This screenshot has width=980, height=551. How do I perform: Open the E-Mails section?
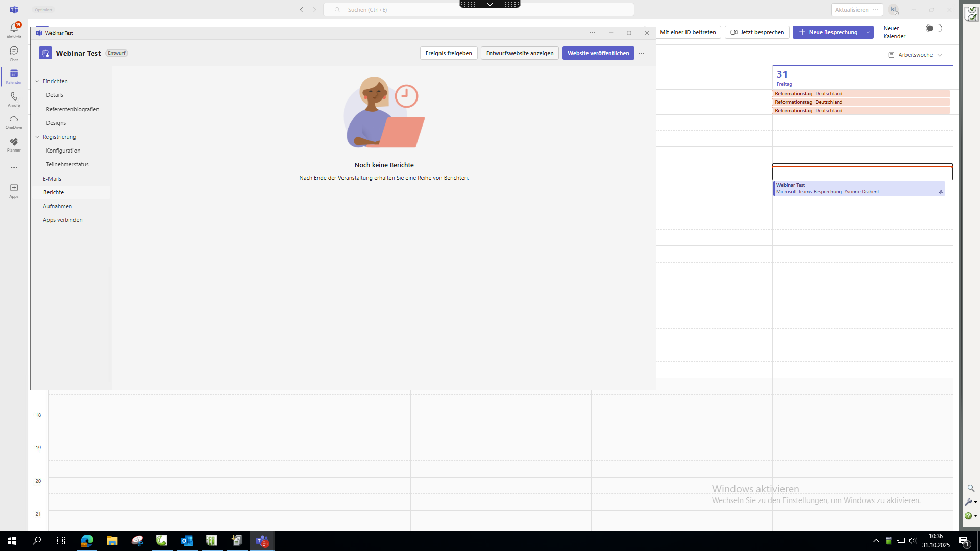coord(52,179)
